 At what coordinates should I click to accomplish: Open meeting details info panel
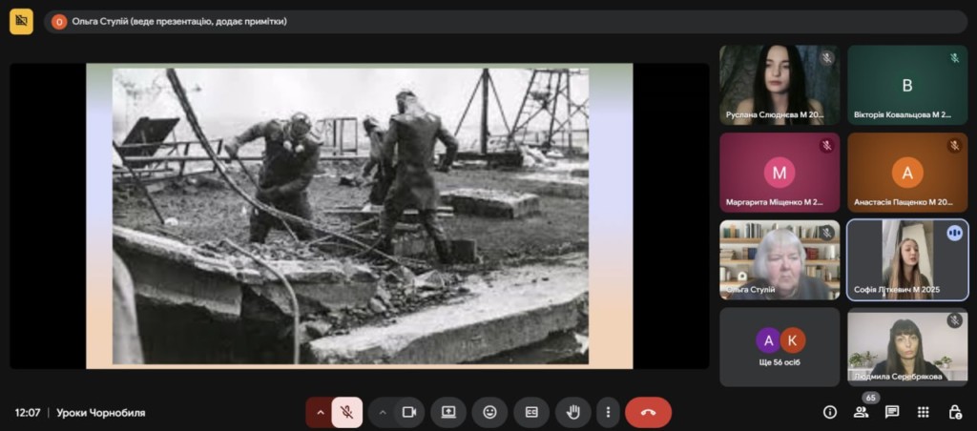pyautogui.click(x=830, y=412)
